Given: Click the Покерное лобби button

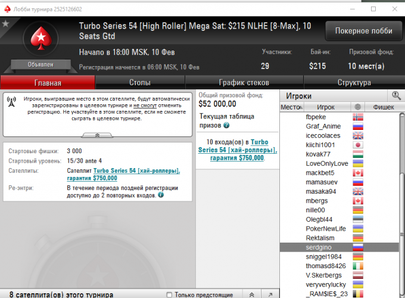Looking at the screenshot, I should 364,31.
